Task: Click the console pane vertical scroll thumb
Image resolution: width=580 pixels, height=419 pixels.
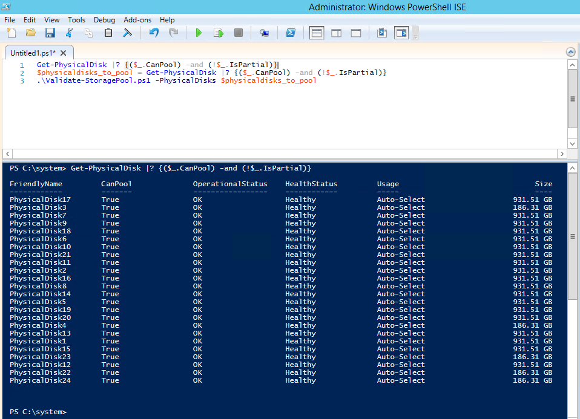Action: [572, 236]
